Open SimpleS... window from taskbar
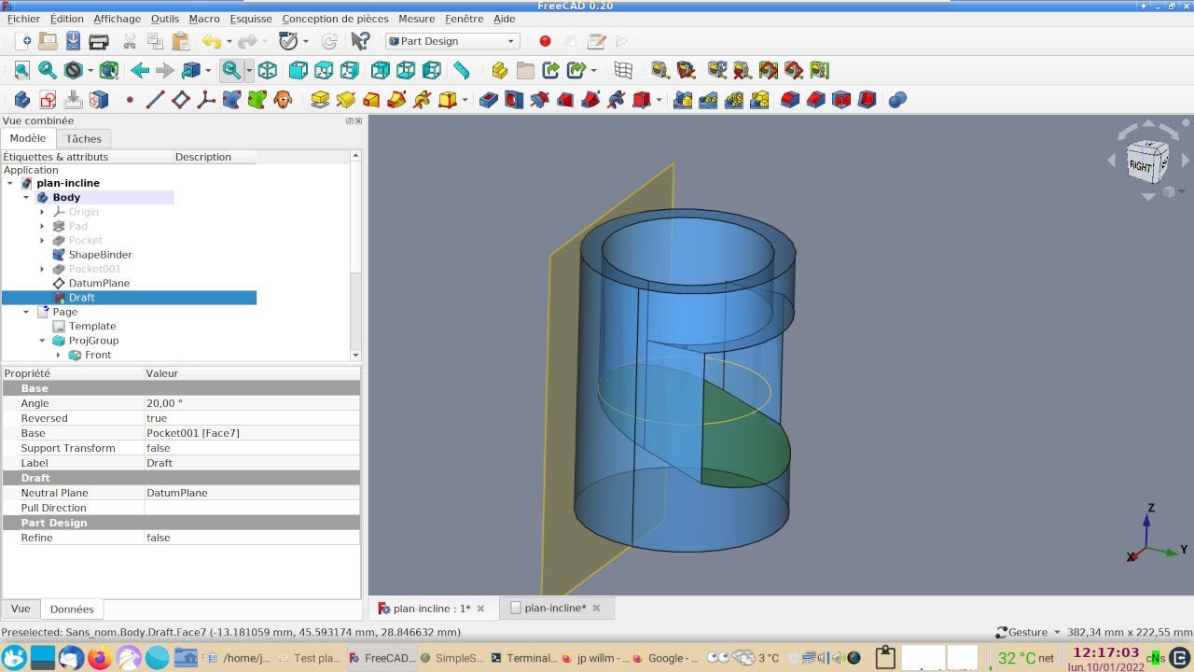 click(x=451, y=658)
